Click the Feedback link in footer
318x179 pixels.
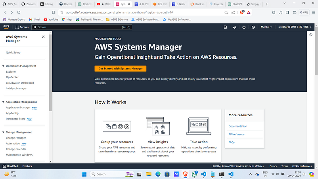pyautogui.click(x=27, y=166)
